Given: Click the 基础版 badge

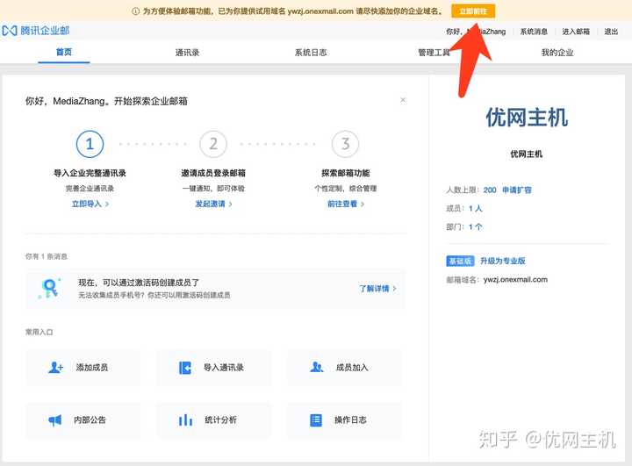Looking at the screenshot, I should [460, 261].
